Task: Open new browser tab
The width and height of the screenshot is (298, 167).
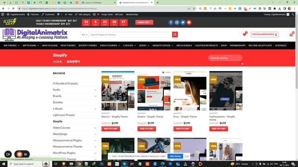Action: pos(157,3)
